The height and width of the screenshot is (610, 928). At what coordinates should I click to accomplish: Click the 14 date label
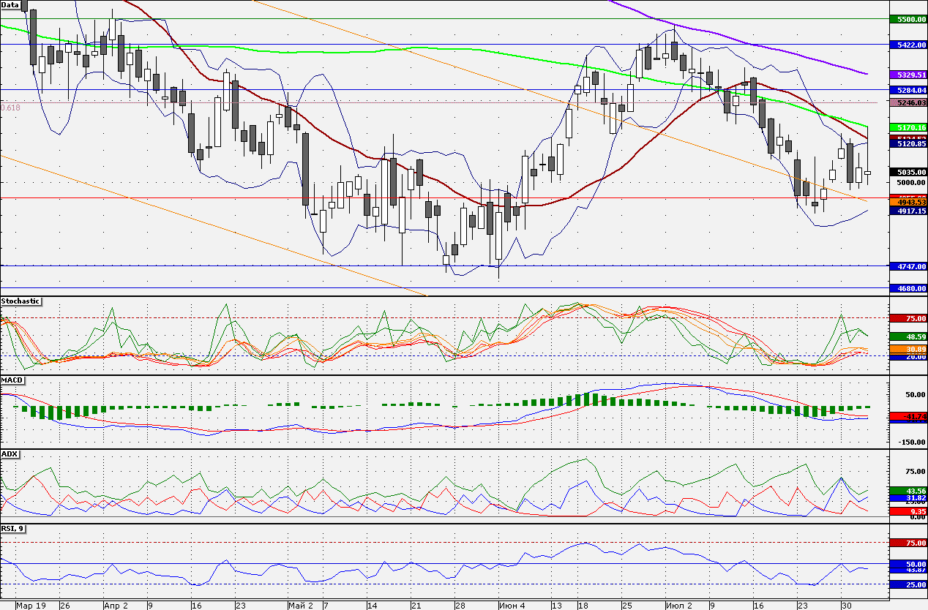[x=372, y=606]
